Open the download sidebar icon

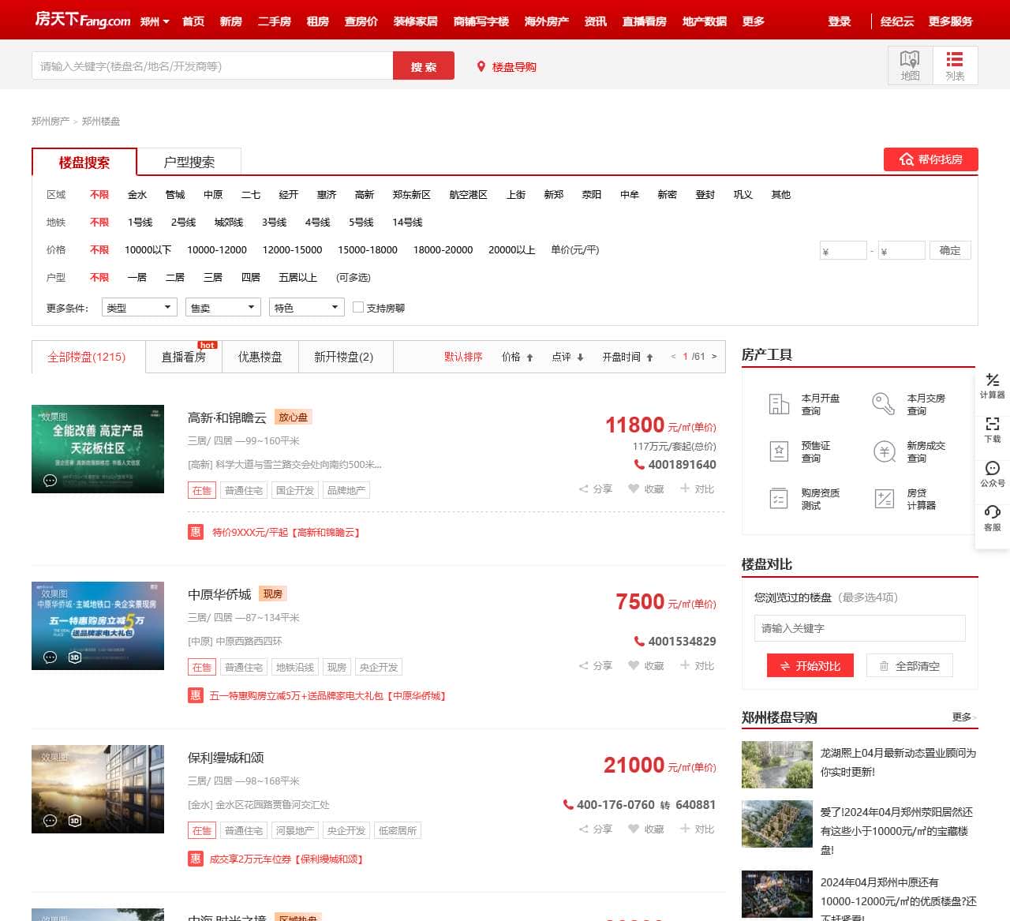(x=993, y=430)
